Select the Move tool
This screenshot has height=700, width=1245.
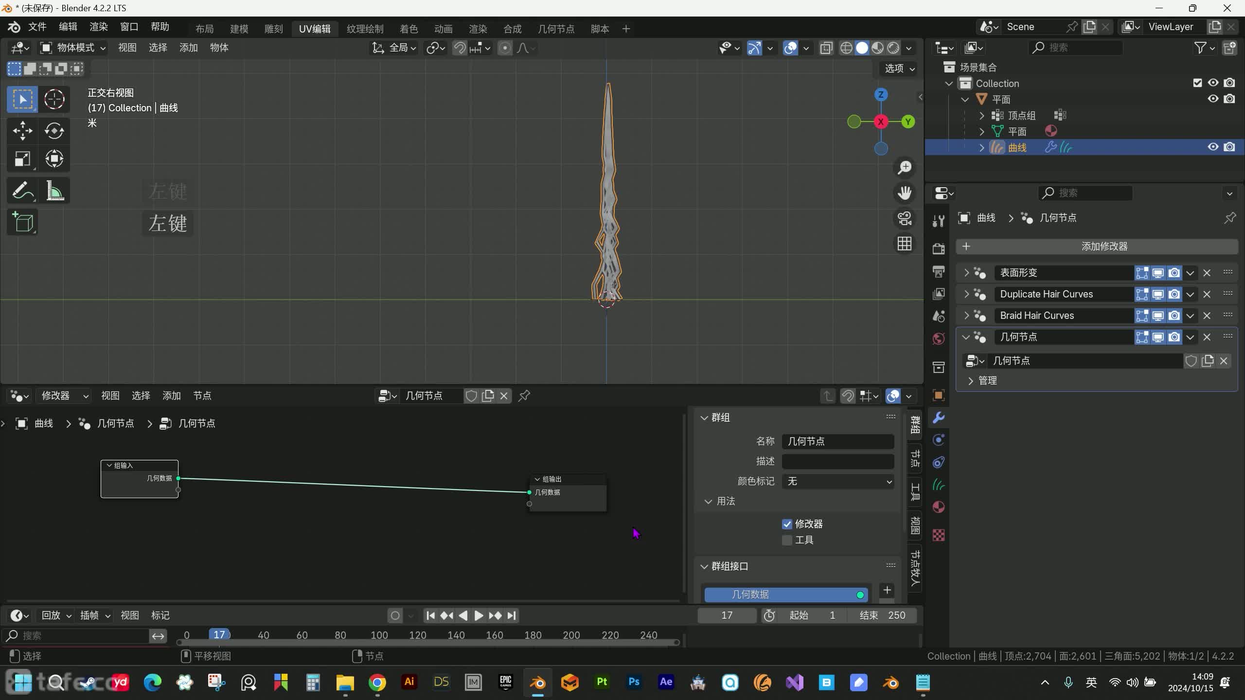point(22,131)
